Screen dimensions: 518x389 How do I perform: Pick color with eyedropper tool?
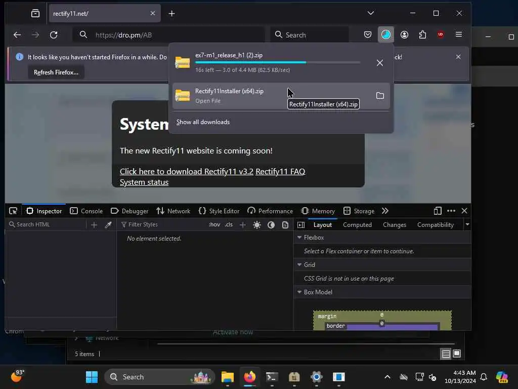tap(108, 225)
